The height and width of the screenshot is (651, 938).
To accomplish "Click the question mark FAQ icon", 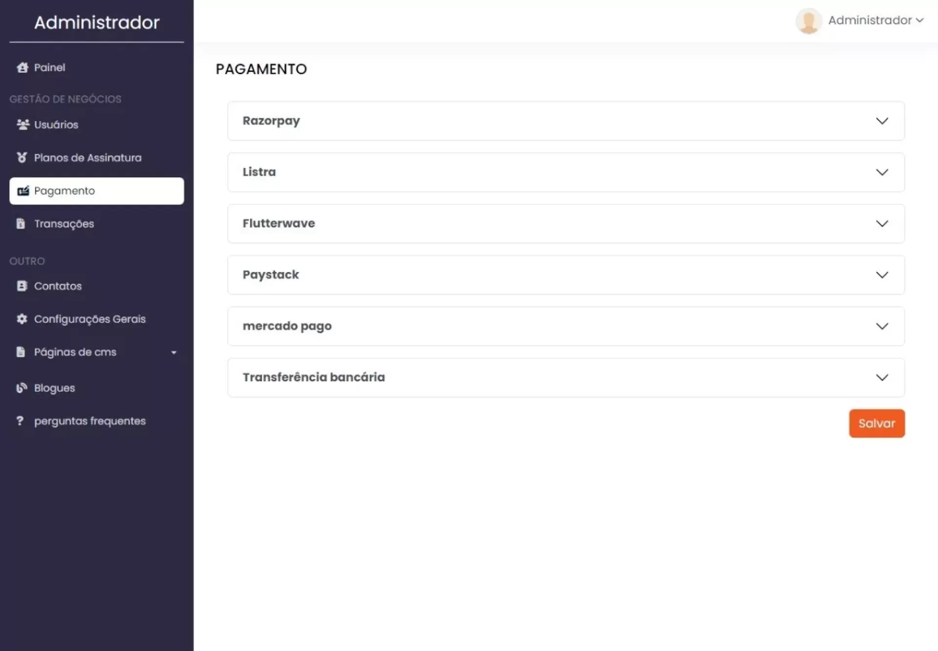I will (x=20, y=420).
